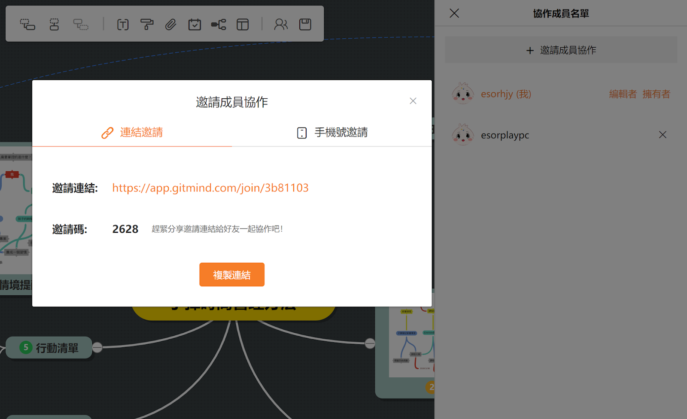Click the member name esorhjy (我)
Image resolution: width=687 pixels, height=419 pixels.
point(506,94)
